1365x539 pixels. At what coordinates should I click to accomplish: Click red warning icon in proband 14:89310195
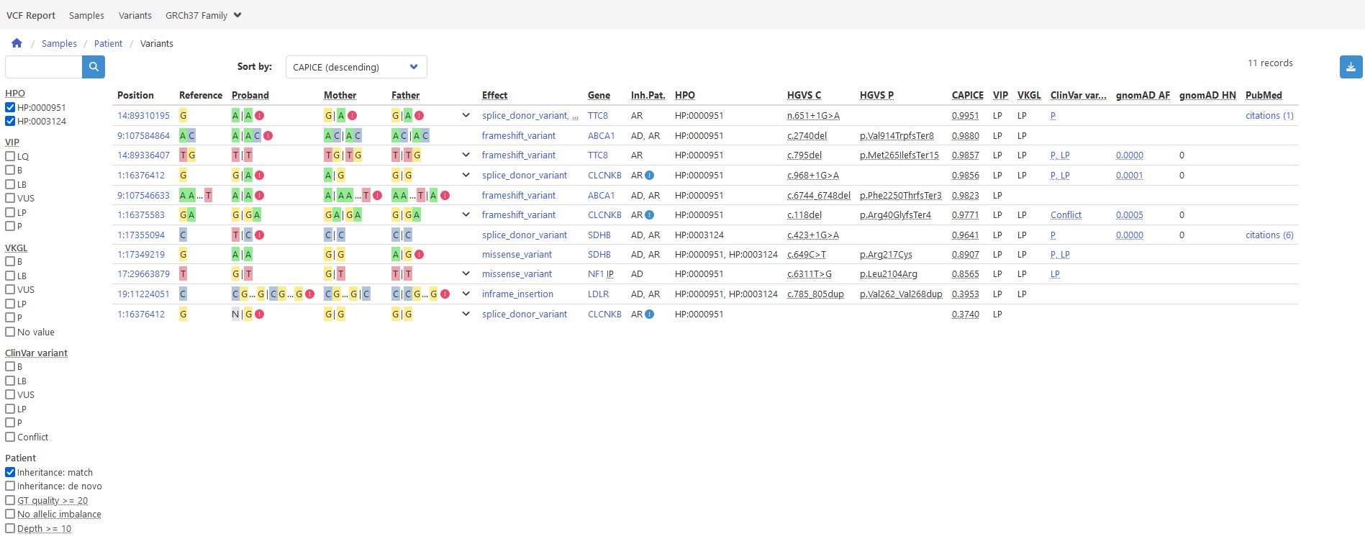(x=260, y=115)
